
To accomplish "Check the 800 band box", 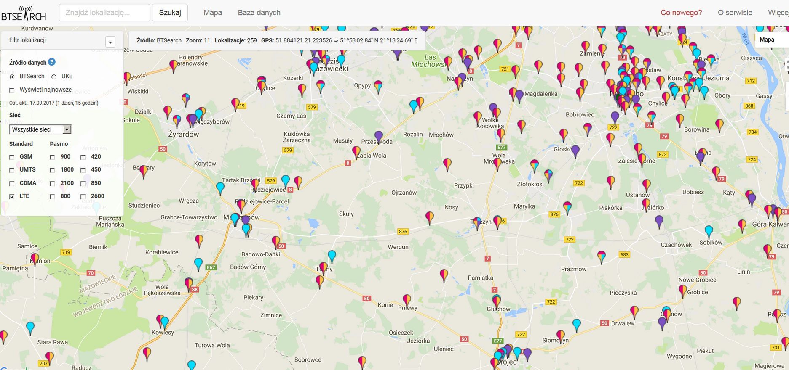I will tap(52, 196).
